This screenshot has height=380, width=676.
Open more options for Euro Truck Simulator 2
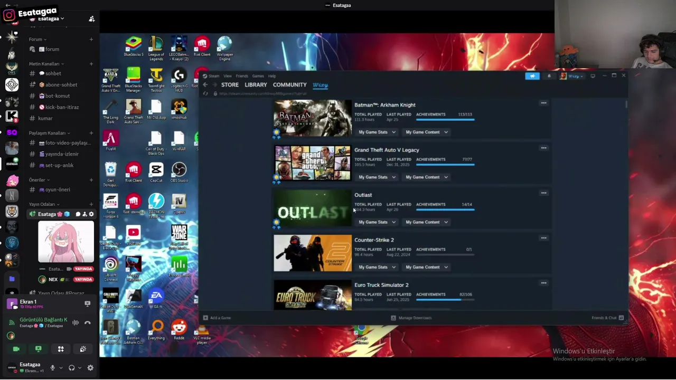[543, 283]
